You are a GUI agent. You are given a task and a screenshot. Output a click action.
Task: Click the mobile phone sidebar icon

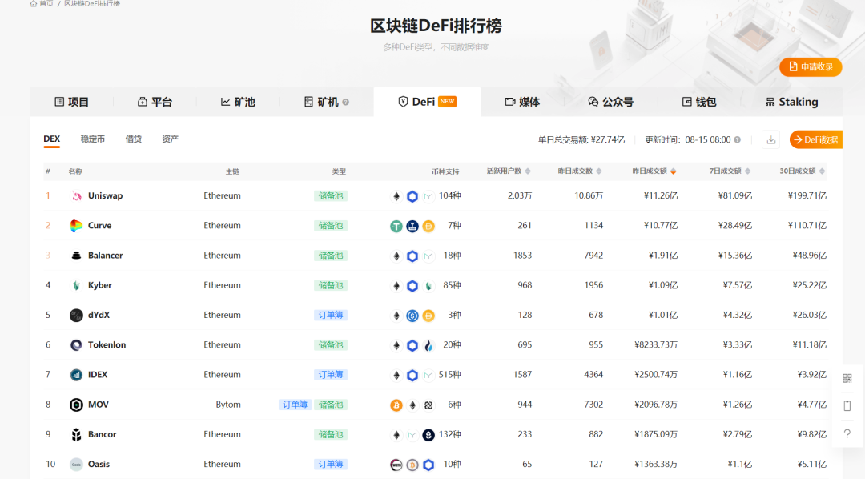(x=847, y=405)
